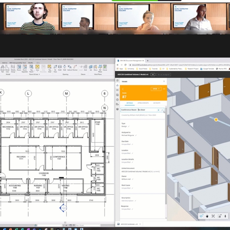
Task: Open the Tutorials bookmark folder
Action: [154, 69]
